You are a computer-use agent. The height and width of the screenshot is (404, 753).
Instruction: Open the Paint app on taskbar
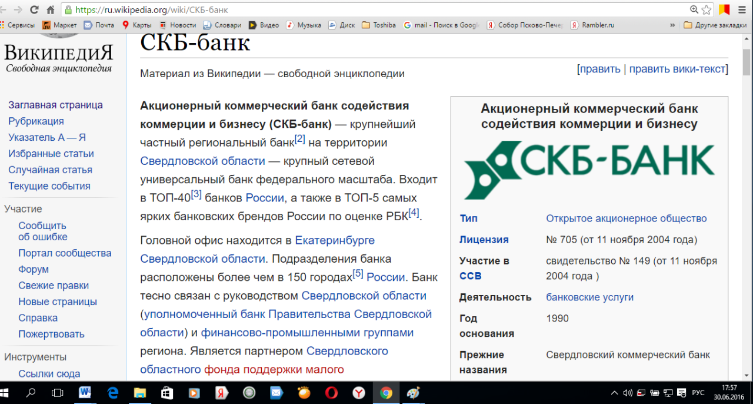pos(413,392)
